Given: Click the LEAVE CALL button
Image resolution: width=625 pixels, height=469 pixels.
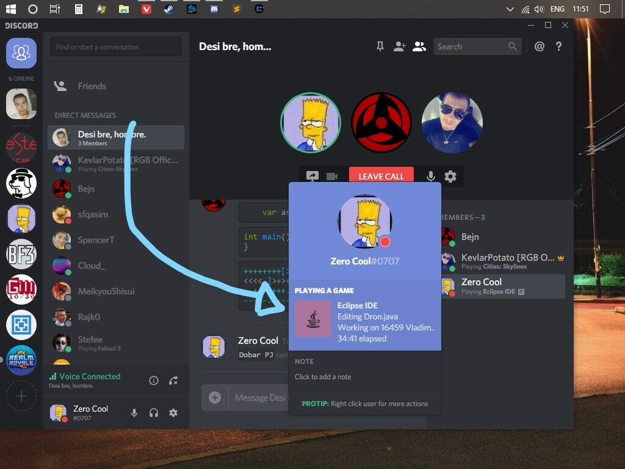Looking at the screenshot, I should 381,176.
